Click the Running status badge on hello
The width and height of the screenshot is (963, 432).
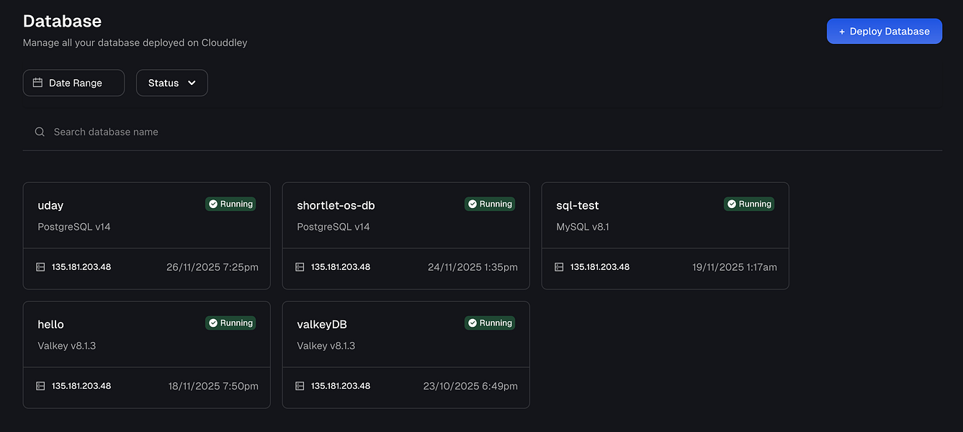(x=230, y=323)
